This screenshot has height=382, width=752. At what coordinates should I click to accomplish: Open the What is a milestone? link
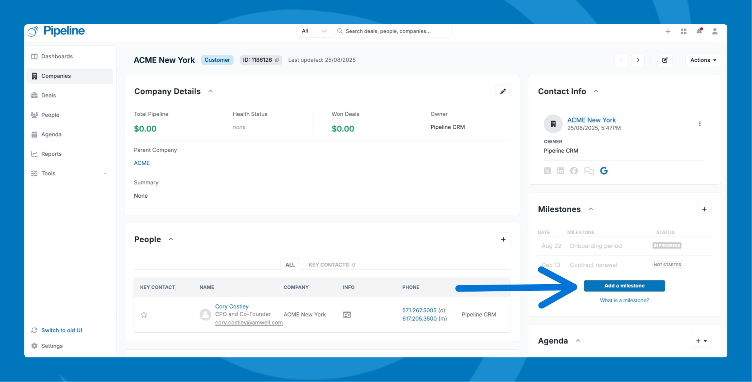click(x=624, y=300)
